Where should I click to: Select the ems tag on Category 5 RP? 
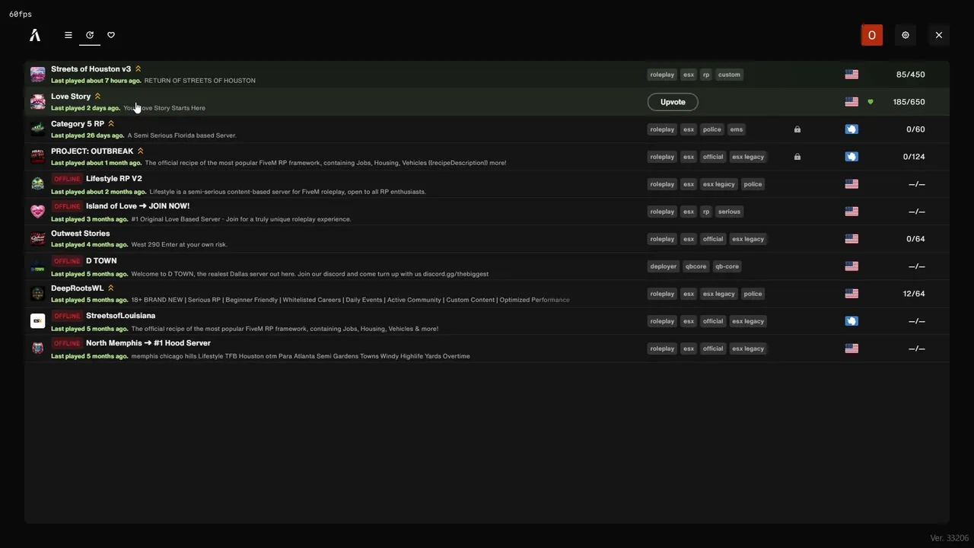[x=737, y=129]
